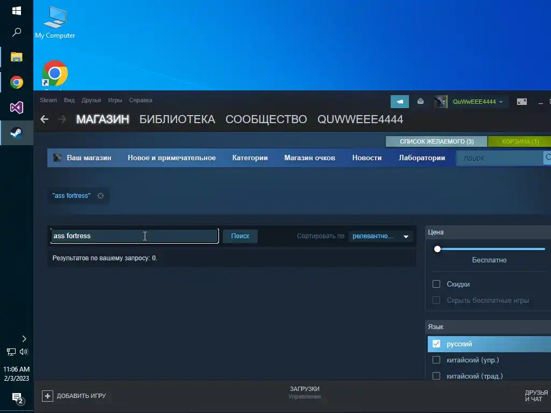Open the Лаборатории store link

pos(422,158)
